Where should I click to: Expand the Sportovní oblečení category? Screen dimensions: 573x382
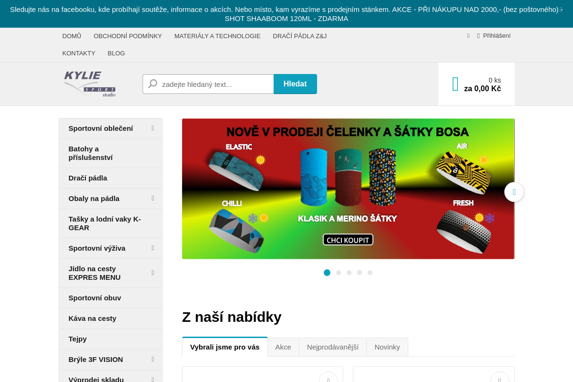153,128
